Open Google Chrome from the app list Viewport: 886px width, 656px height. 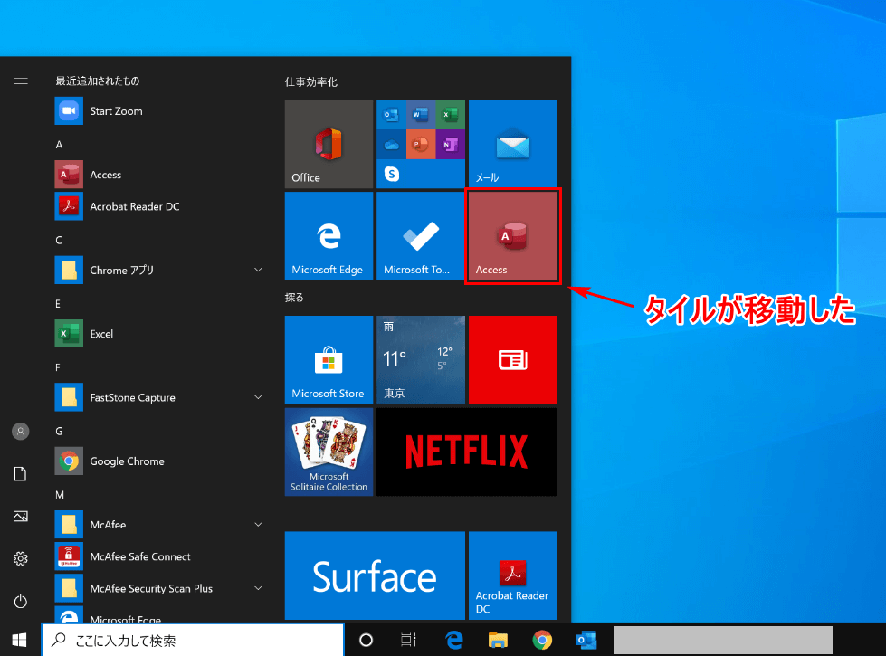click(158, 461)
